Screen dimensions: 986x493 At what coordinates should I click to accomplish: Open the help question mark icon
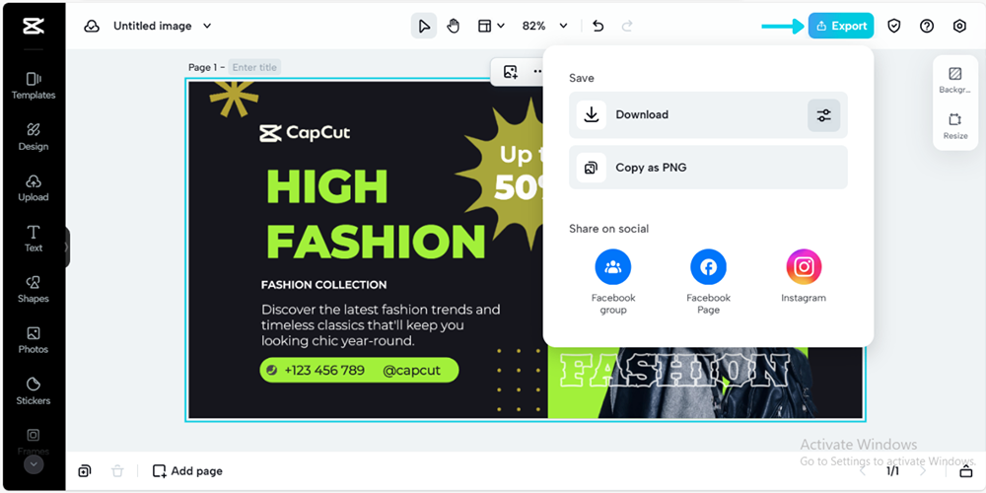coord(926,26)
